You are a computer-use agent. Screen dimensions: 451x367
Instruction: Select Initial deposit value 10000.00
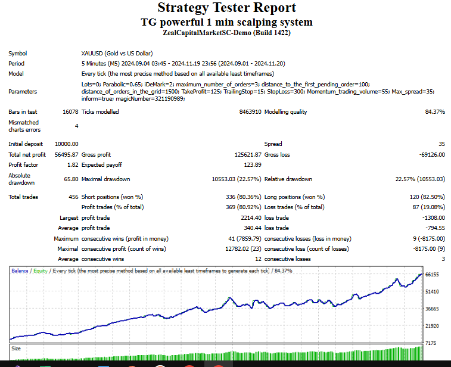coord(67,144)
